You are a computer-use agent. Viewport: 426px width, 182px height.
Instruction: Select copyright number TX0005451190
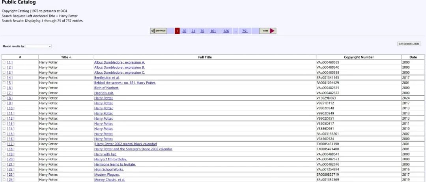click(328, 144)
